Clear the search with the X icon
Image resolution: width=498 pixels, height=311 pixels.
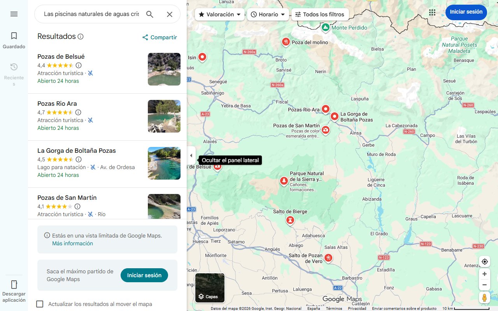click(x=170, y=14)
